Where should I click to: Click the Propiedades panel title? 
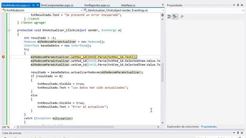[x=175, y=5]
